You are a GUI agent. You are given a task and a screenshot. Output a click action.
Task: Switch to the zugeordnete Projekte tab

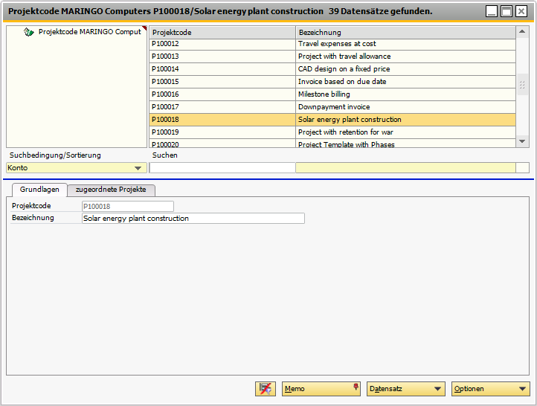(112, 190)
